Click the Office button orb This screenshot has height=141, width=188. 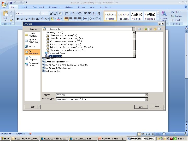[4, 4]
